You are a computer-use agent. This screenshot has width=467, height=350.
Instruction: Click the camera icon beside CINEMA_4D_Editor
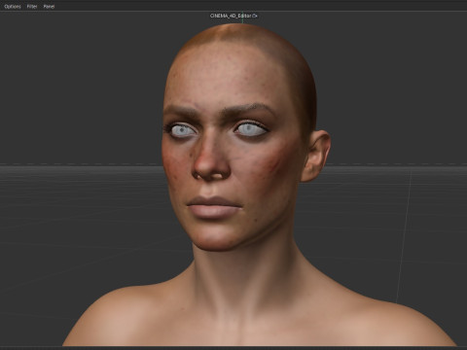click(255, 16)
